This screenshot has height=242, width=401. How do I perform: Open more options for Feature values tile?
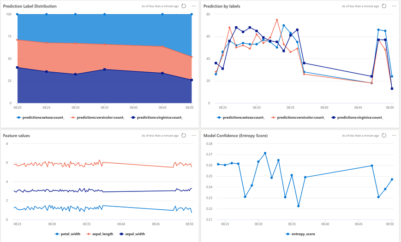[x=194, y=136]
